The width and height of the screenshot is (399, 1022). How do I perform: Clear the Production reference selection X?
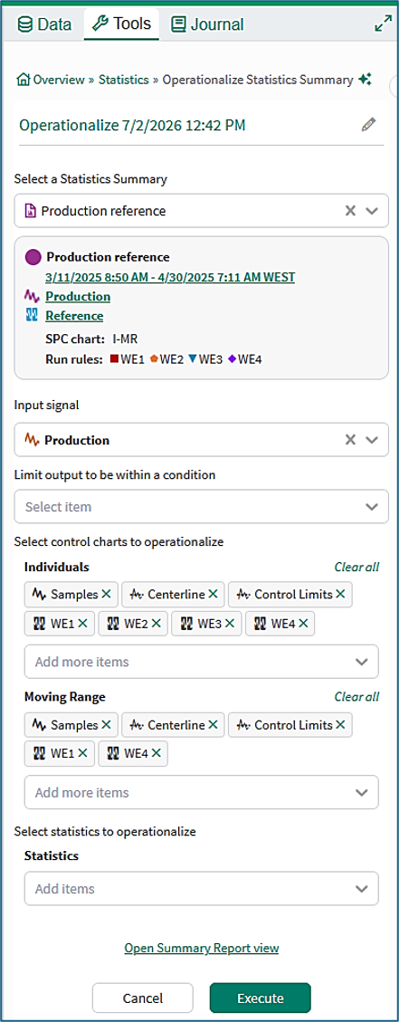click(351, 211)
